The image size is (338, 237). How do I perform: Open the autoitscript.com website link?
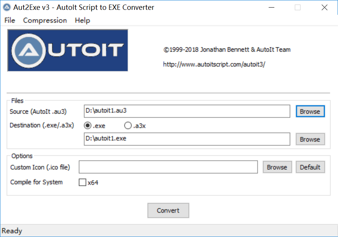pos(214,64)
